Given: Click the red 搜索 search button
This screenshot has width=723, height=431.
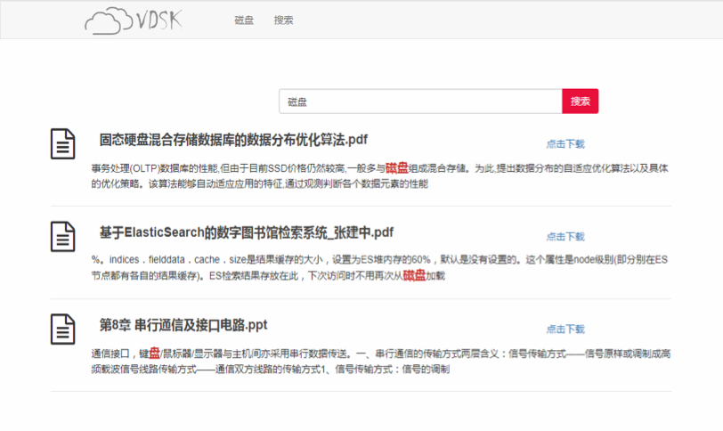Looking at the screenshot, I should (580, 102).
